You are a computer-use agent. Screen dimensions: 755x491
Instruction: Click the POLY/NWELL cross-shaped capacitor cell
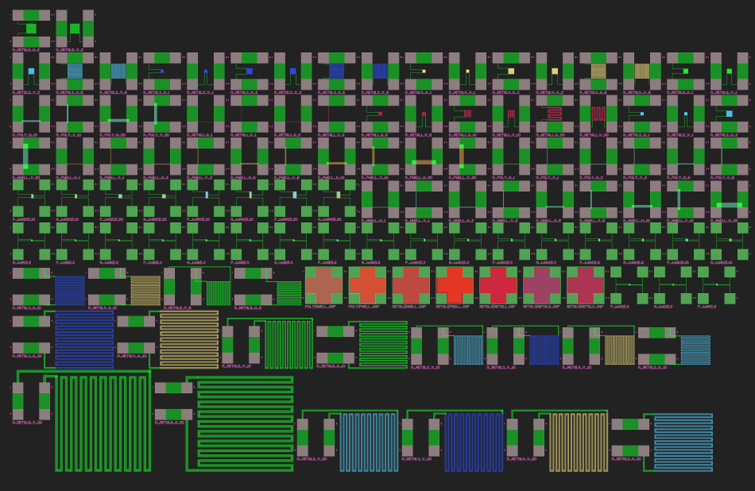[323, 284]
